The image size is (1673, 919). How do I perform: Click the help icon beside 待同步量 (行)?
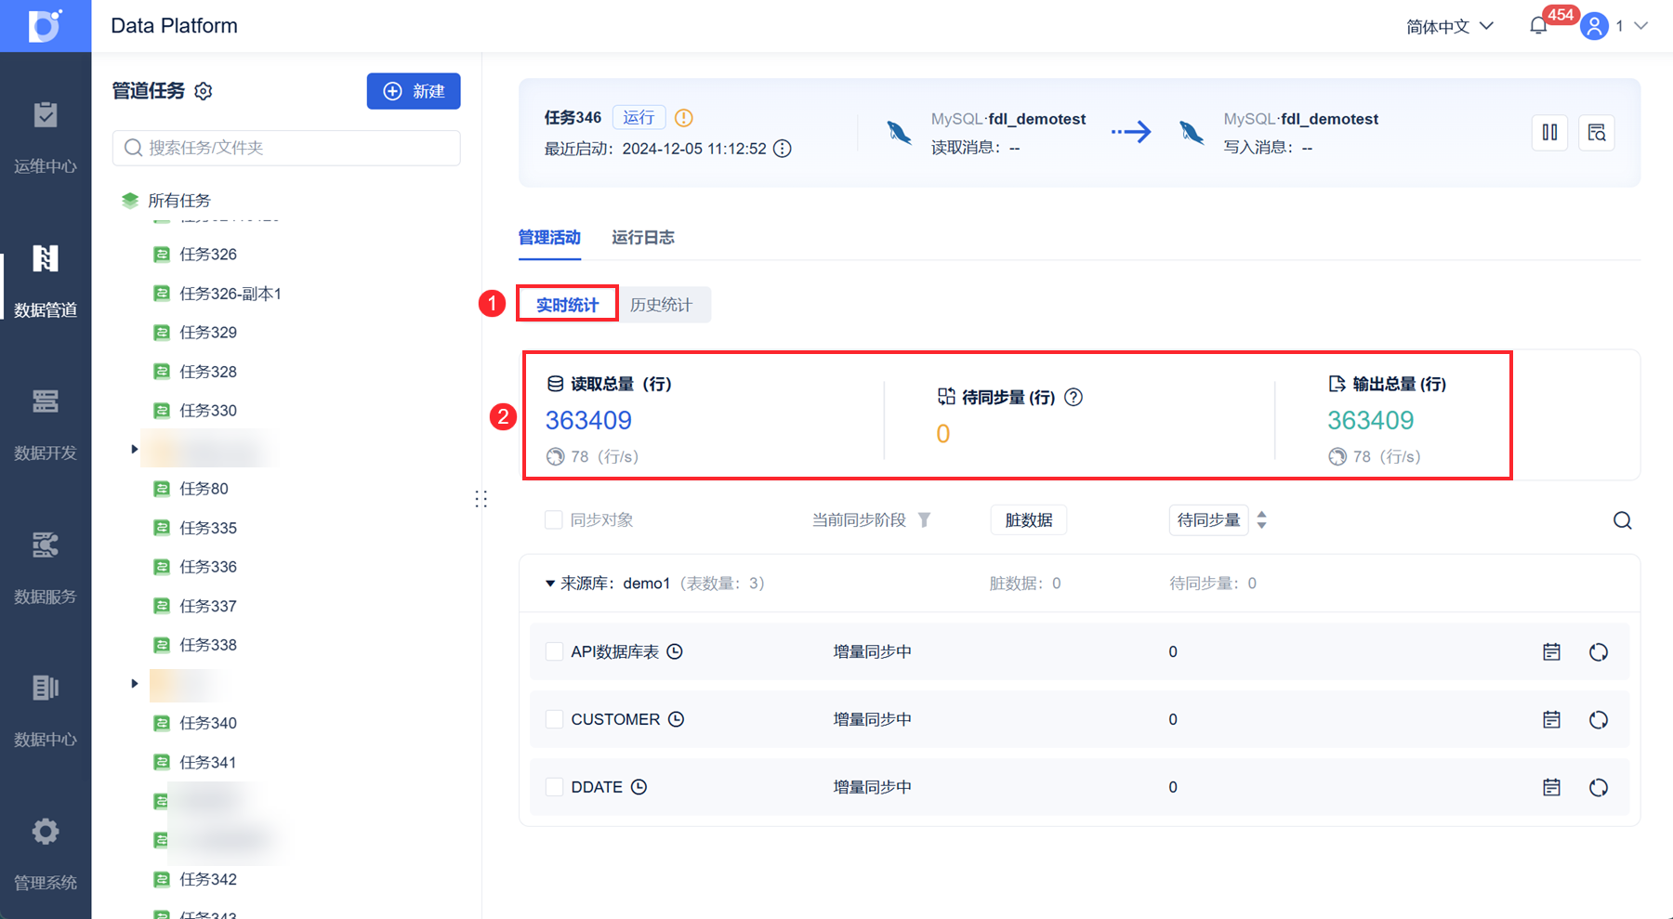pos(1074,398)
